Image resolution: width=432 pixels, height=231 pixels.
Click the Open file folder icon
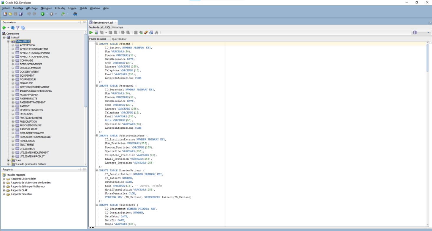[x=10, y=14]
